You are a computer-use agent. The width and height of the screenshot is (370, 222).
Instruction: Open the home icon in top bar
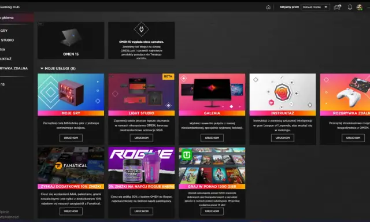[x=268, y=7]
